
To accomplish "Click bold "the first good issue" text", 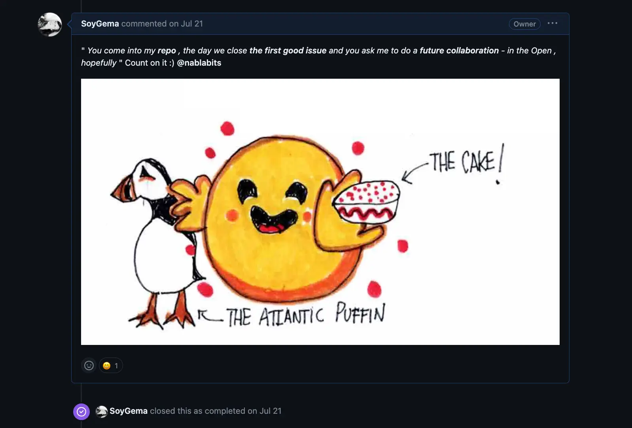I will [288, 51].
